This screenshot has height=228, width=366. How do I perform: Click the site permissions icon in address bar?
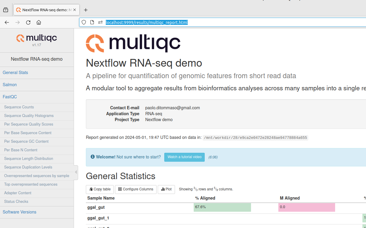[x=100, y=23]
